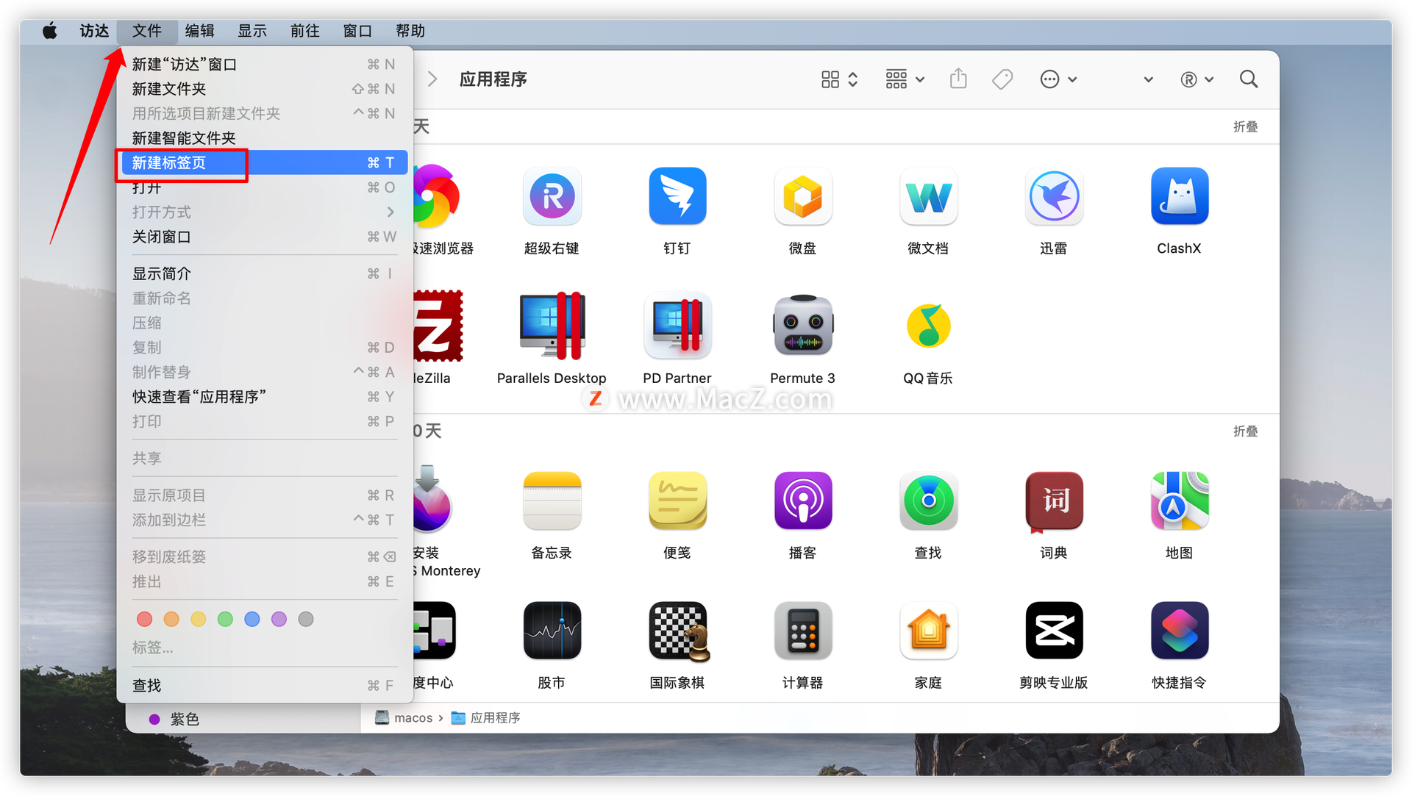Open the 前往 menu bar item
The height and width of the screenshot is (796, 1412).
click(304, 31)
